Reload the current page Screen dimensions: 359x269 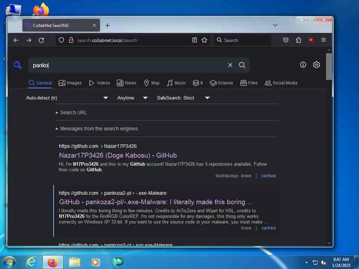(41, 40)
